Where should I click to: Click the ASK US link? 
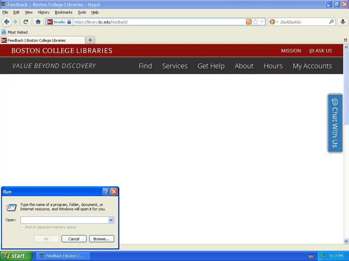tap(320, 51)
